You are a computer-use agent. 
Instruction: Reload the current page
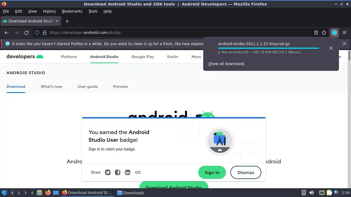(x=26, y=33)
